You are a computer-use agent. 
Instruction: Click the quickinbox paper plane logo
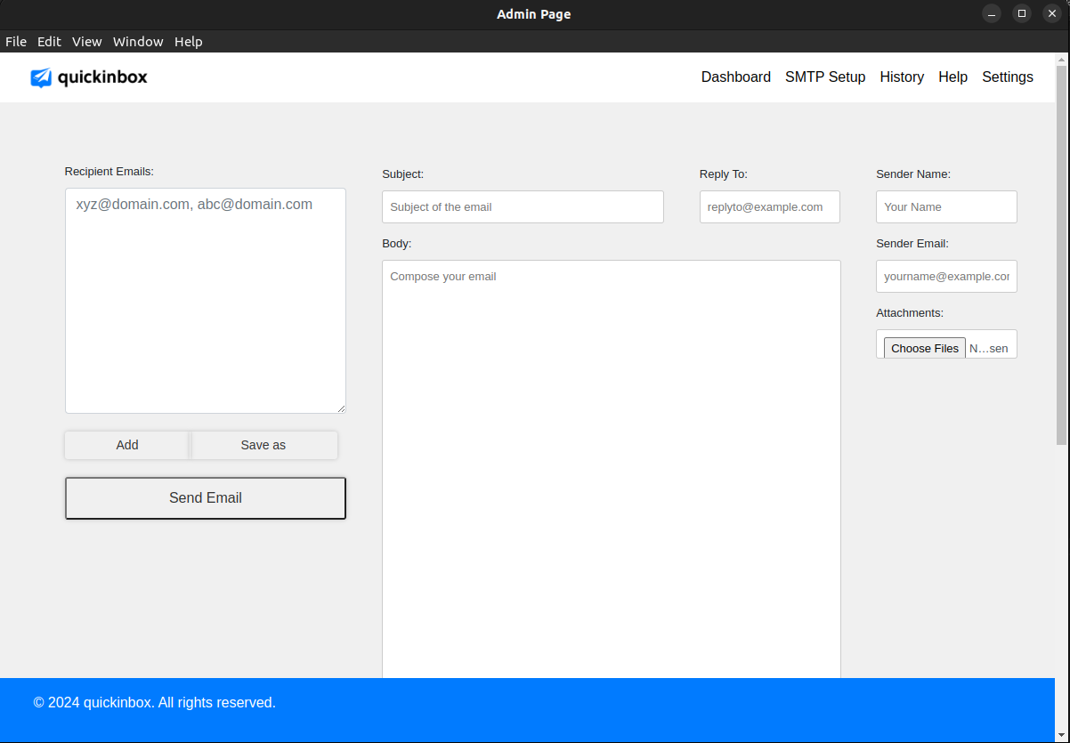pos(41,77)
